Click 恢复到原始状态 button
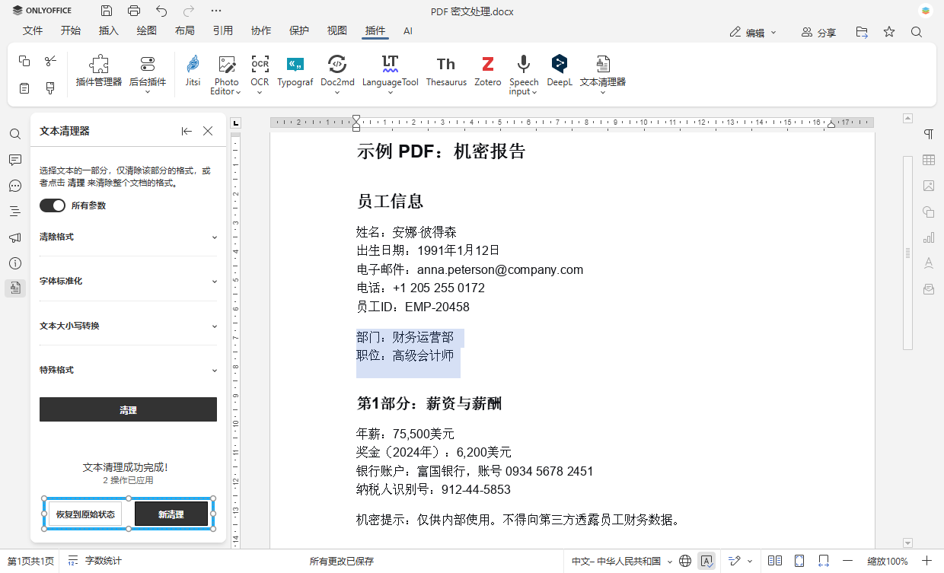 pyautogui.click(x=85, y=513)
